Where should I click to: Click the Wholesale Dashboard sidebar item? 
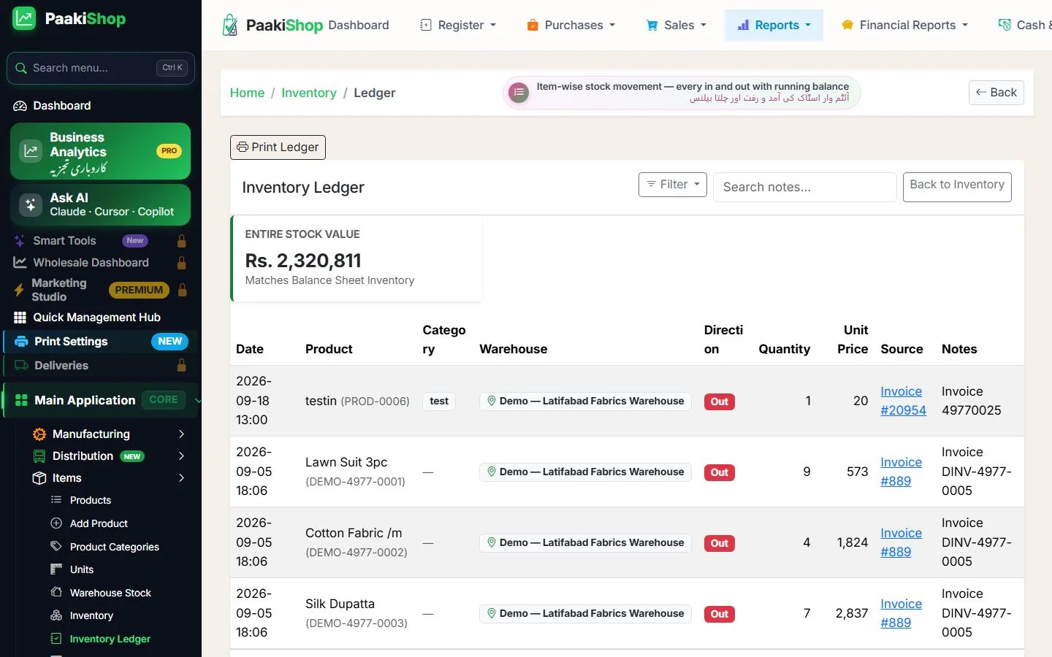[101, 263]
